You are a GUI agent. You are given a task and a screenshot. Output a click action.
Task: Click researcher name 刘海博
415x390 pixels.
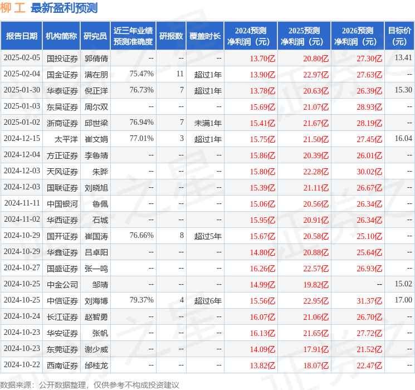pyautogui.click(x=96, y=301)
